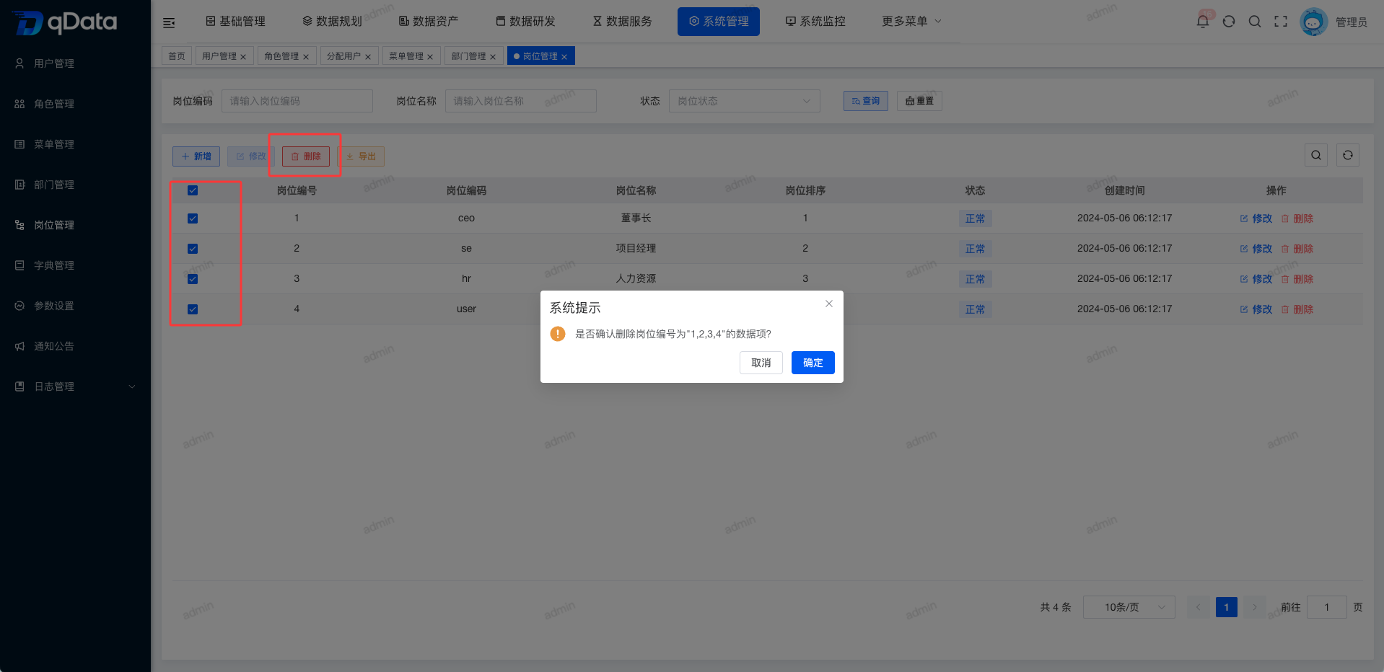Viewport: 1384px width, 672px height.
Task: Switch to the 数据服务 top menu
Action: (x=622, y=22)
